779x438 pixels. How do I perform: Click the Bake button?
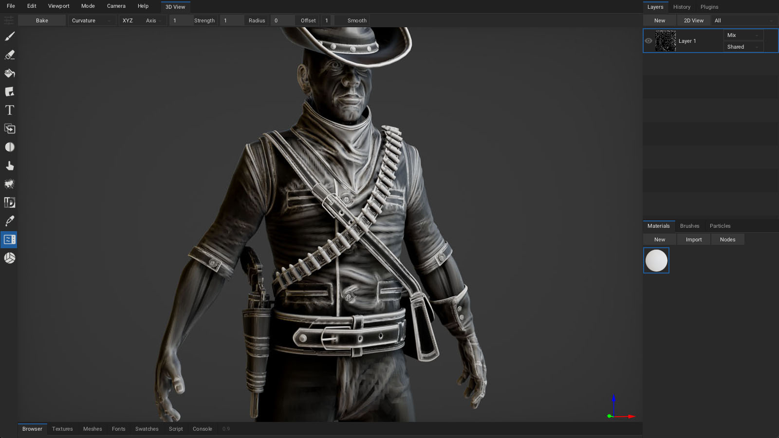(42, 20)
